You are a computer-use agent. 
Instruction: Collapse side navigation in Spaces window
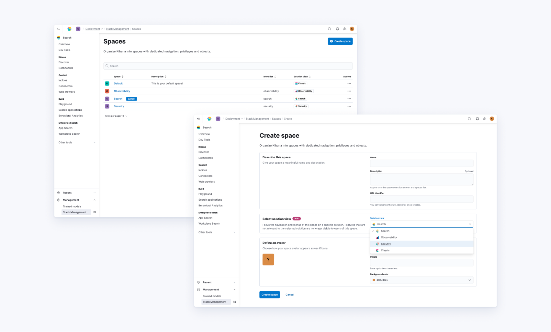[x=58, y=29]
